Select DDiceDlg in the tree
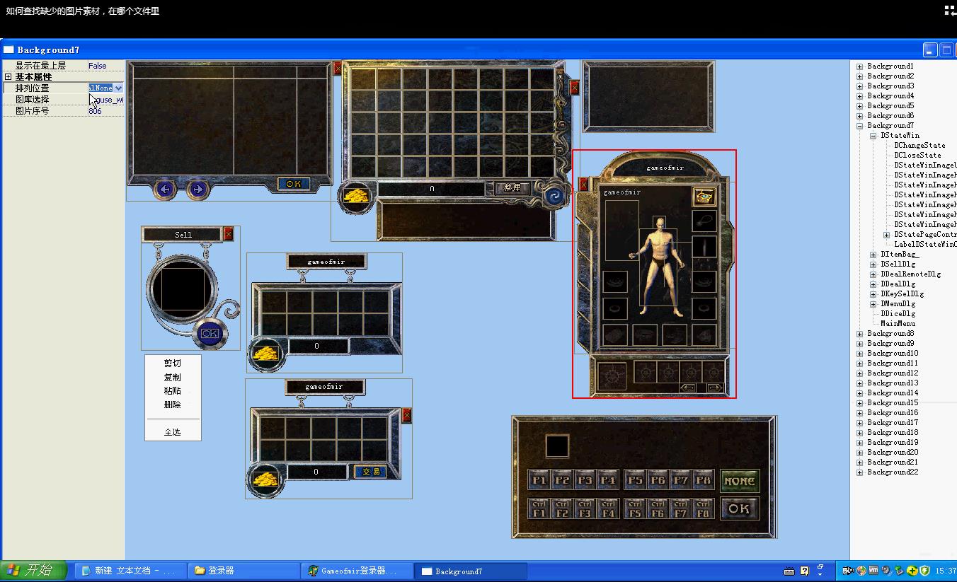The width and height of the screenshot is (957, 582). (898, 313)
